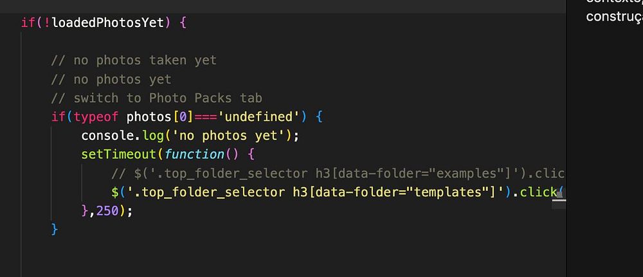Click the console.log call
The image size is (643, 277).
point(126,136)
